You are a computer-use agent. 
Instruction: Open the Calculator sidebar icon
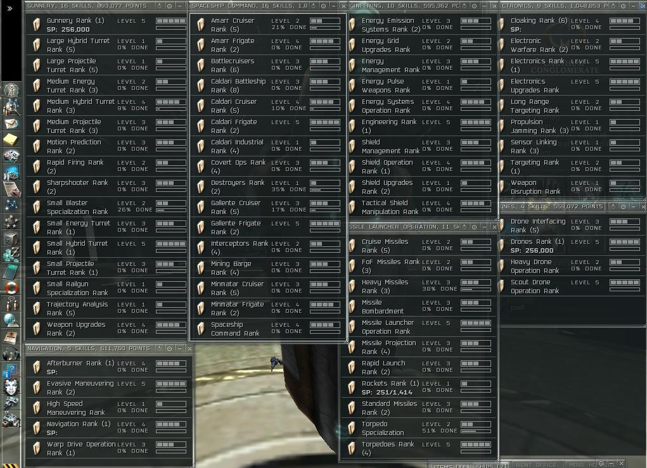tap(11, 271)
